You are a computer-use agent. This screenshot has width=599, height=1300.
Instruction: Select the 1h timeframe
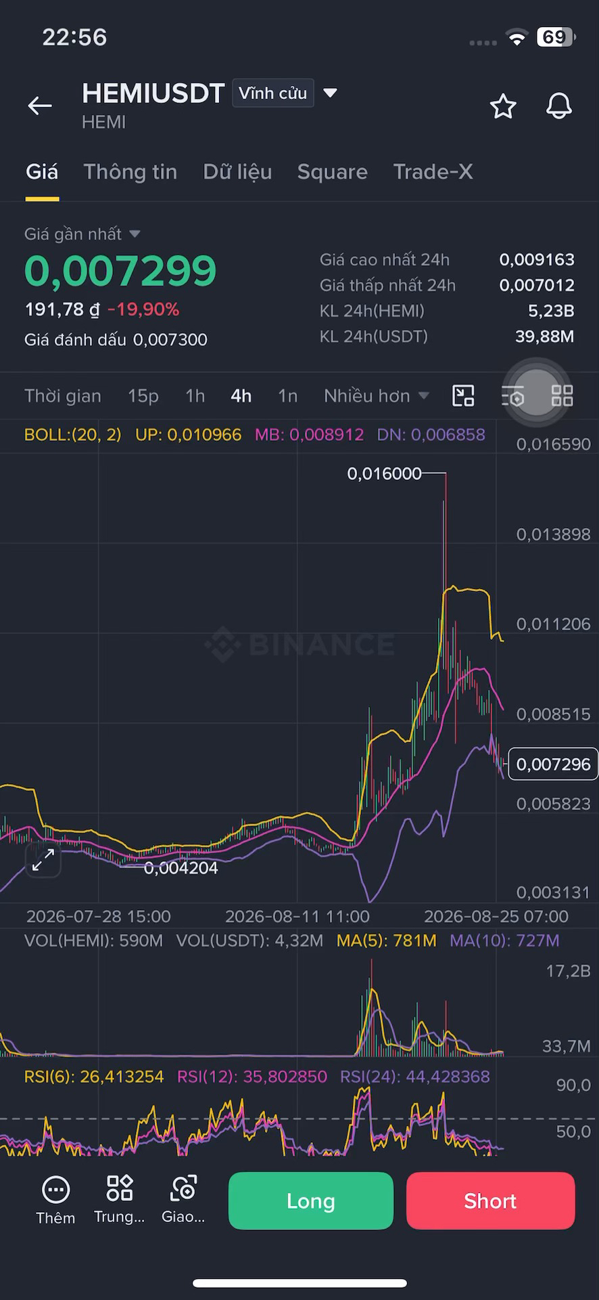195,395
